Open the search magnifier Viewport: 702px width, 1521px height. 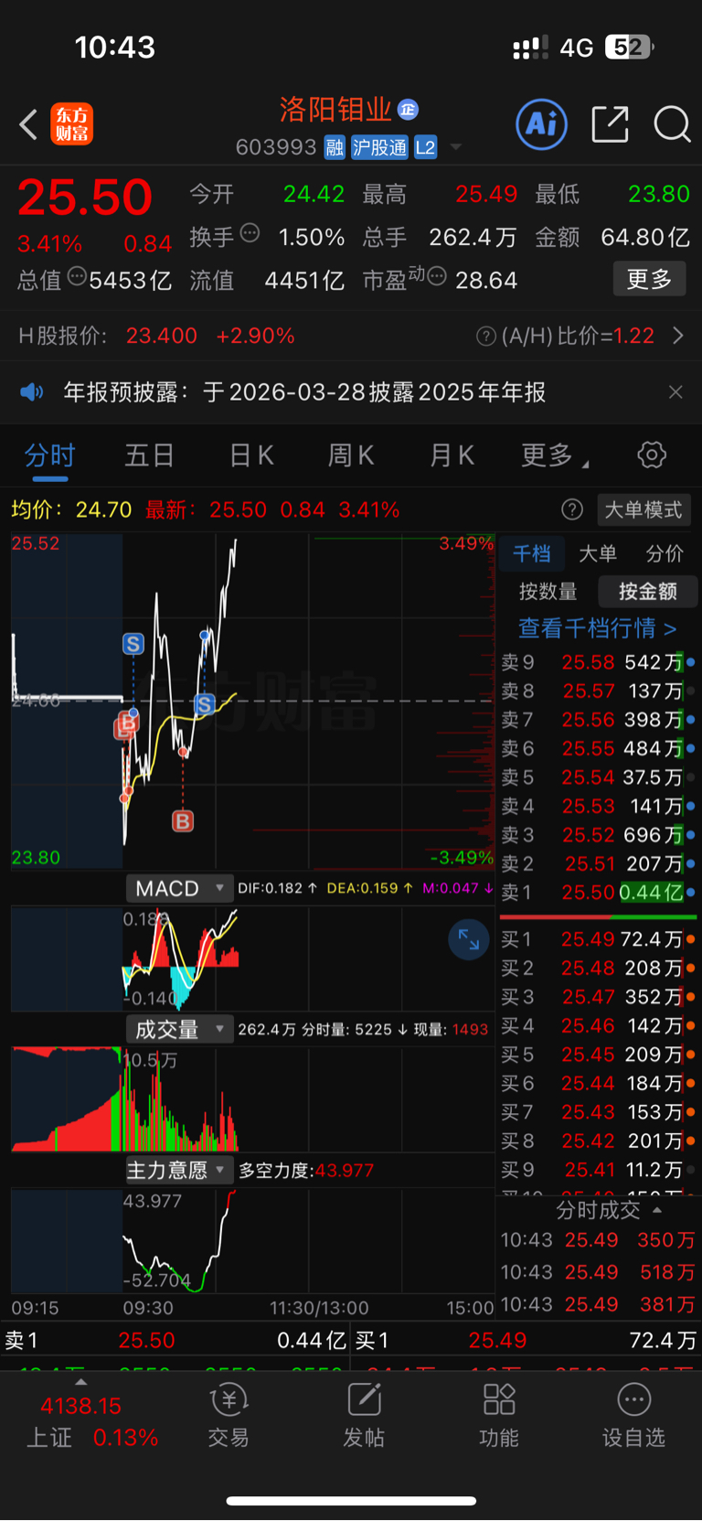[672, 124]
